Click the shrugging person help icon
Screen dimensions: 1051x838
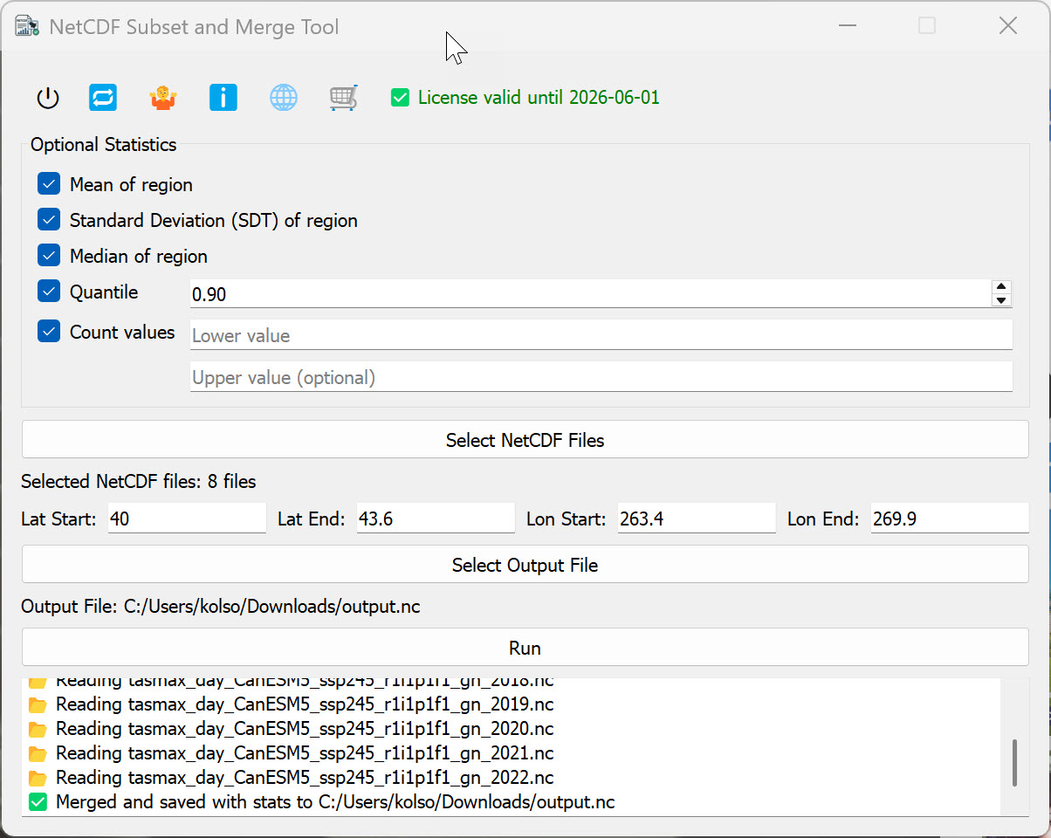[x=162, y=98]
